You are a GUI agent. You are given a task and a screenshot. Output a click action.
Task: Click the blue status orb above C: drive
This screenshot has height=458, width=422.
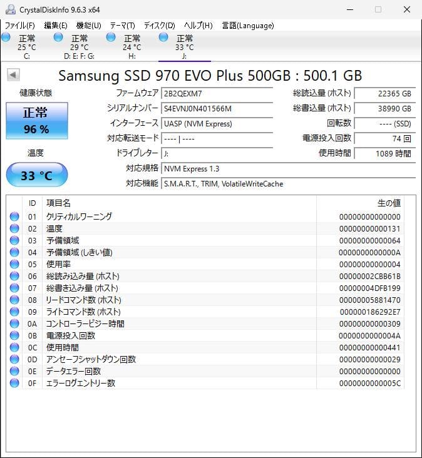tap(6, 37)
